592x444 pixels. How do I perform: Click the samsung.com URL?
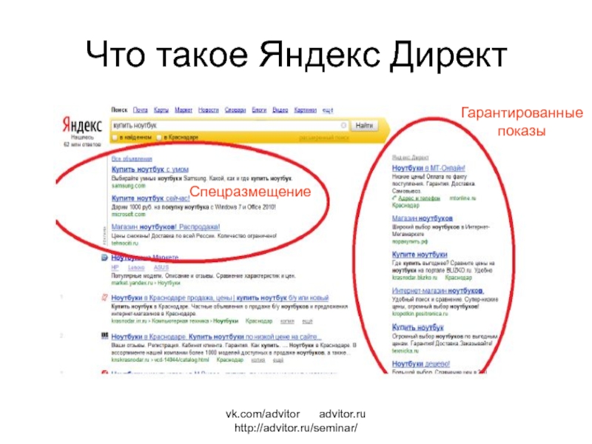tap(128, 186)
